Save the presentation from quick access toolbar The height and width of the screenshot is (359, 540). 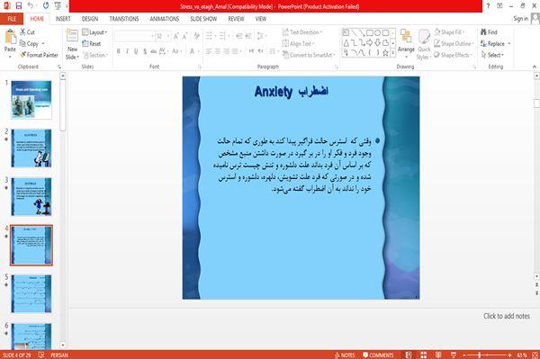click(19, 6)
